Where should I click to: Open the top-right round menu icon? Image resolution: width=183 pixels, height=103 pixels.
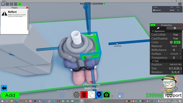(180, 4)
